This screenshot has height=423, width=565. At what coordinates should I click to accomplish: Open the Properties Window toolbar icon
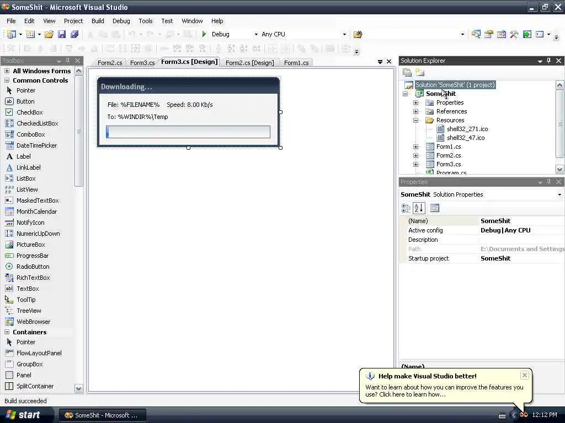pyautogui.click(x=489, y=34)
